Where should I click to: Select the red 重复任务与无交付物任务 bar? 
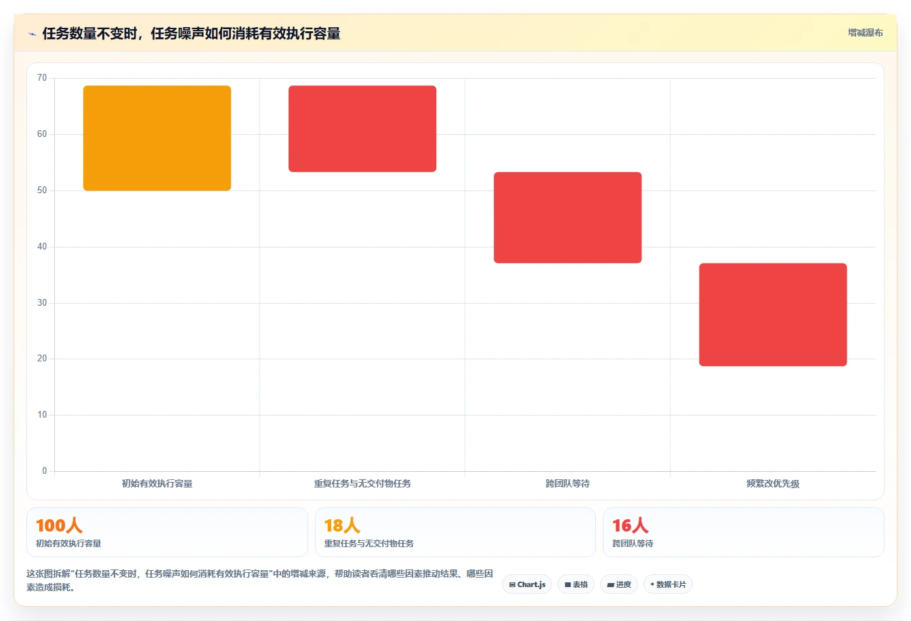click(x=362, y=129)
